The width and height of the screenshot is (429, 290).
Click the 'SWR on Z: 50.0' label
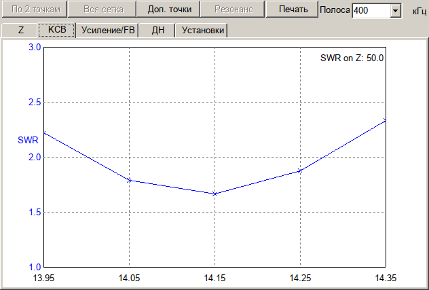352,58
